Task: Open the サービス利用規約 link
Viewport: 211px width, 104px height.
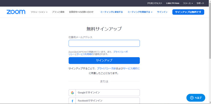Action: [x=85, y=54]
